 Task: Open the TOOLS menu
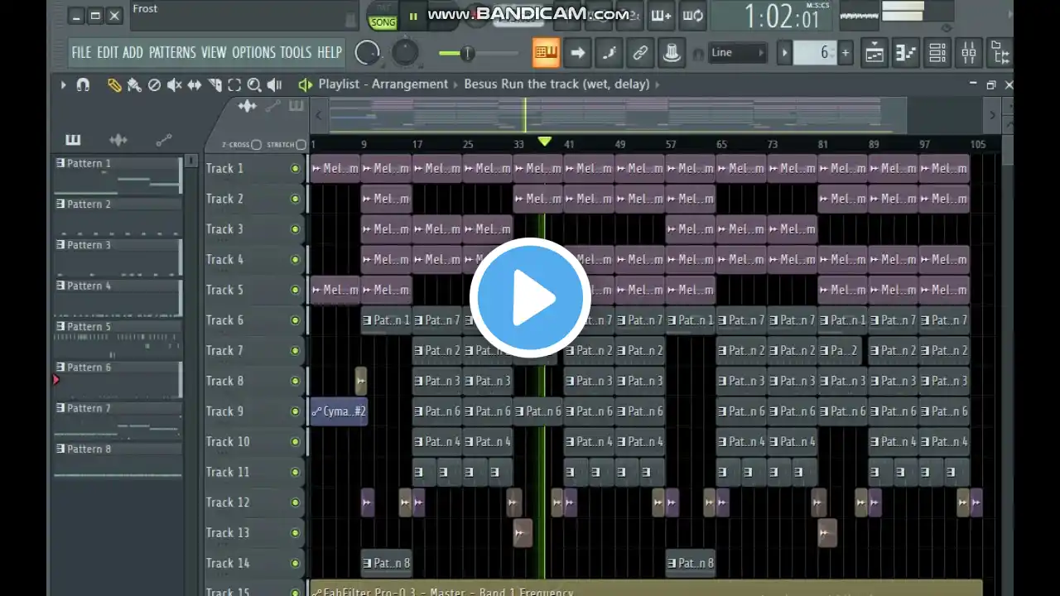pos(296,53)
